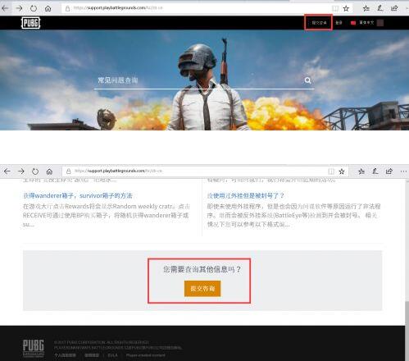Open reading view in the lower browser
The height and width of the screenshot is (361, 409).
331,171
